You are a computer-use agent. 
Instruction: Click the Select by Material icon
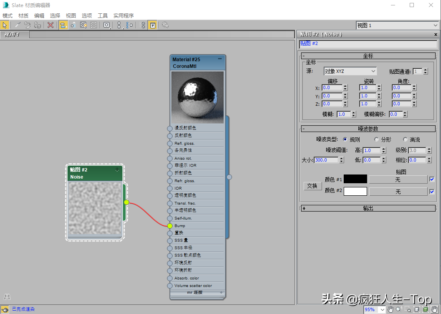coord(165,25)
